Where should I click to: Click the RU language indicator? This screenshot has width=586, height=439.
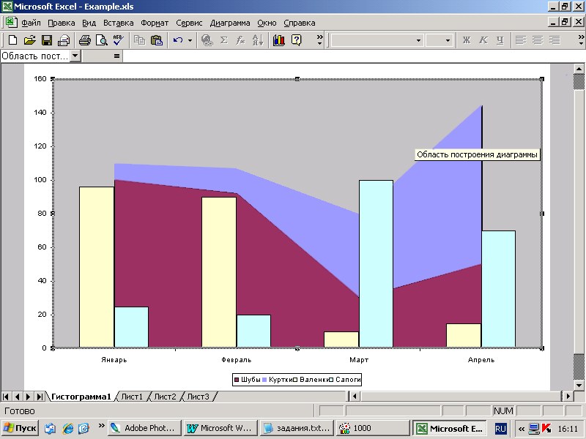coord(500,429)
